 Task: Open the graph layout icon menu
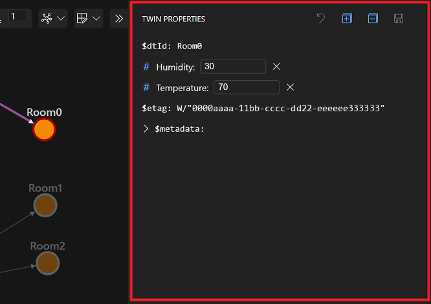click(x=47, y=18)
